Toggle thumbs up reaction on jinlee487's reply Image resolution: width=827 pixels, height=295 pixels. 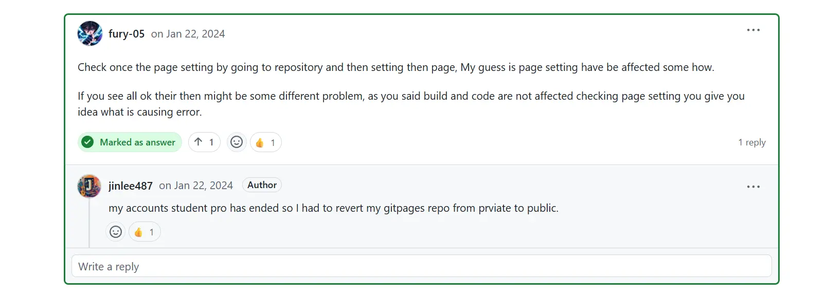145,232
